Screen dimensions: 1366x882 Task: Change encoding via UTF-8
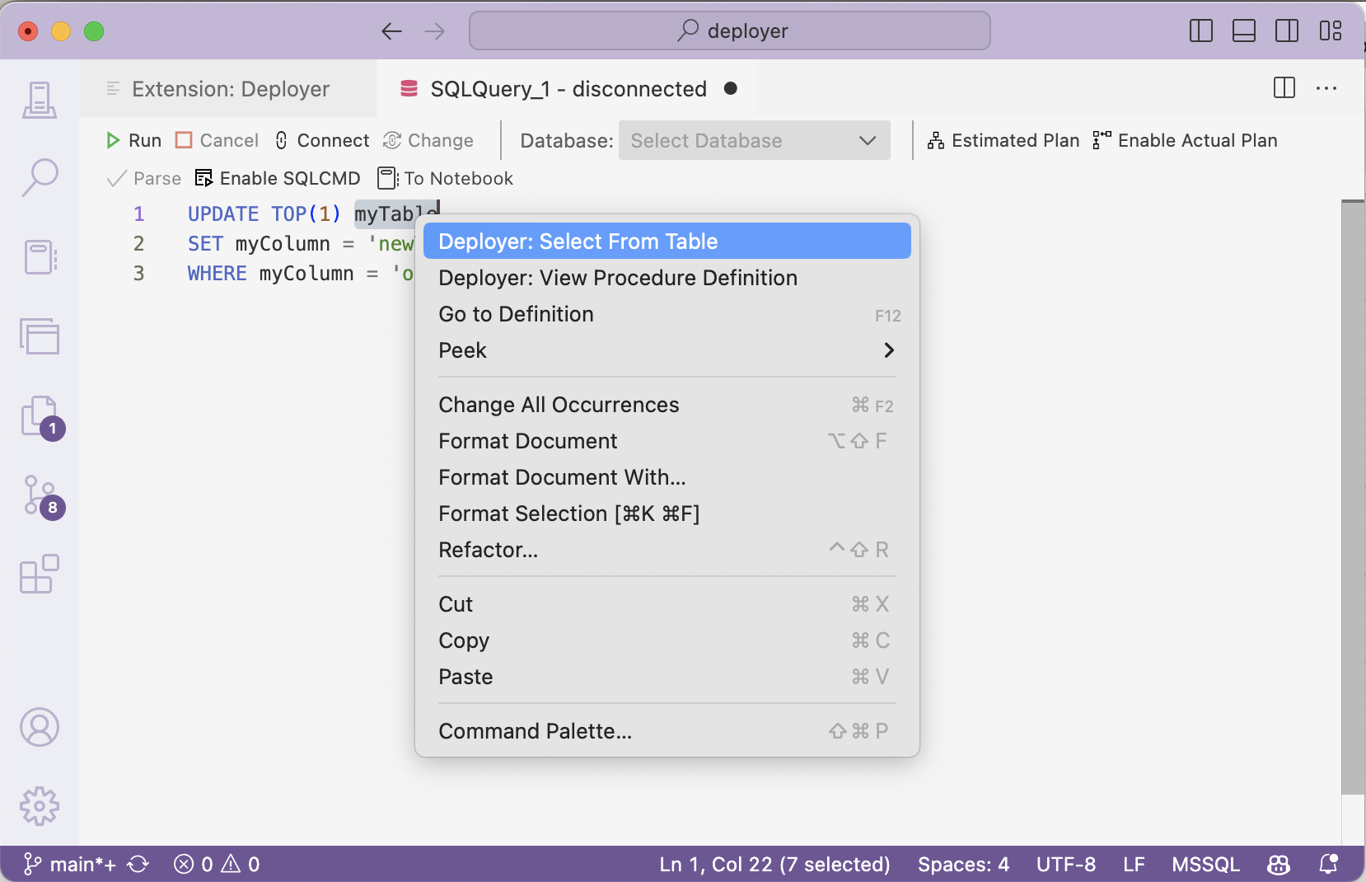pyautogui.click(x=1066, y=864)
